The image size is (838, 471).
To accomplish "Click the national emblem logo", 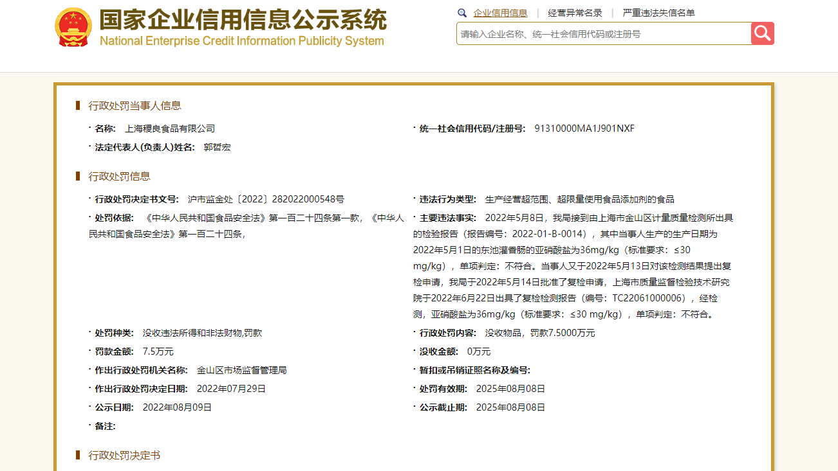I will pos(73,28).
